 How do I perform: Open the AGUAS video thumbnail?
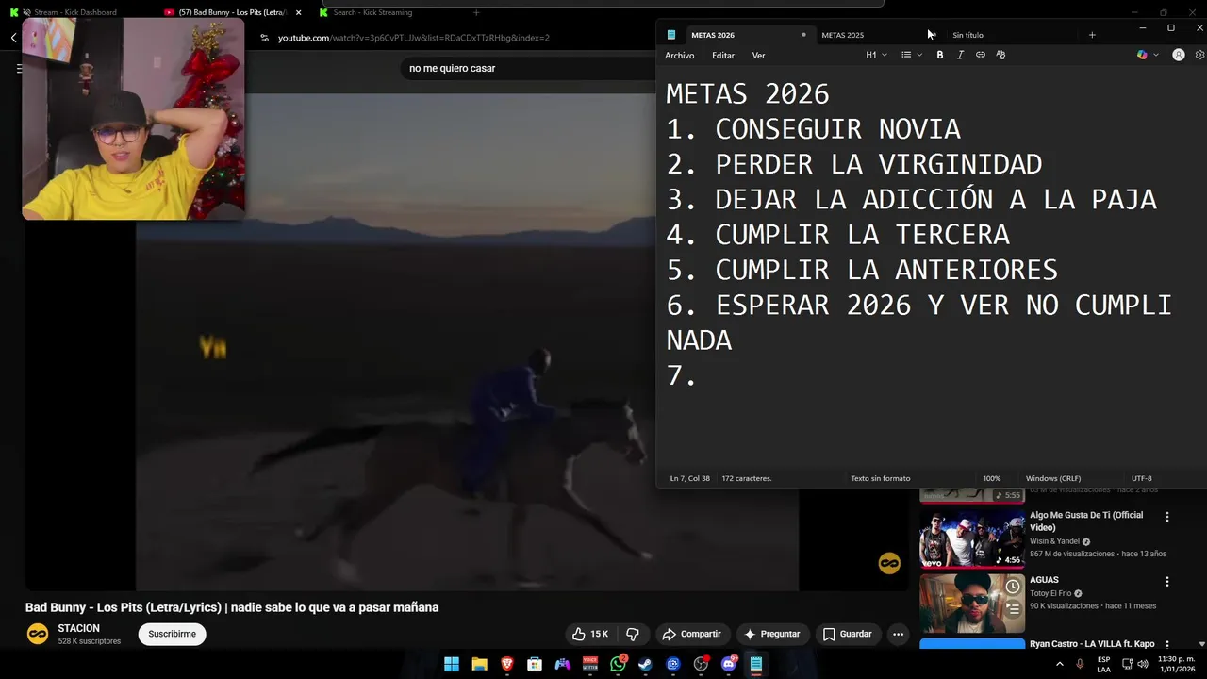click(x=972, y=604)
